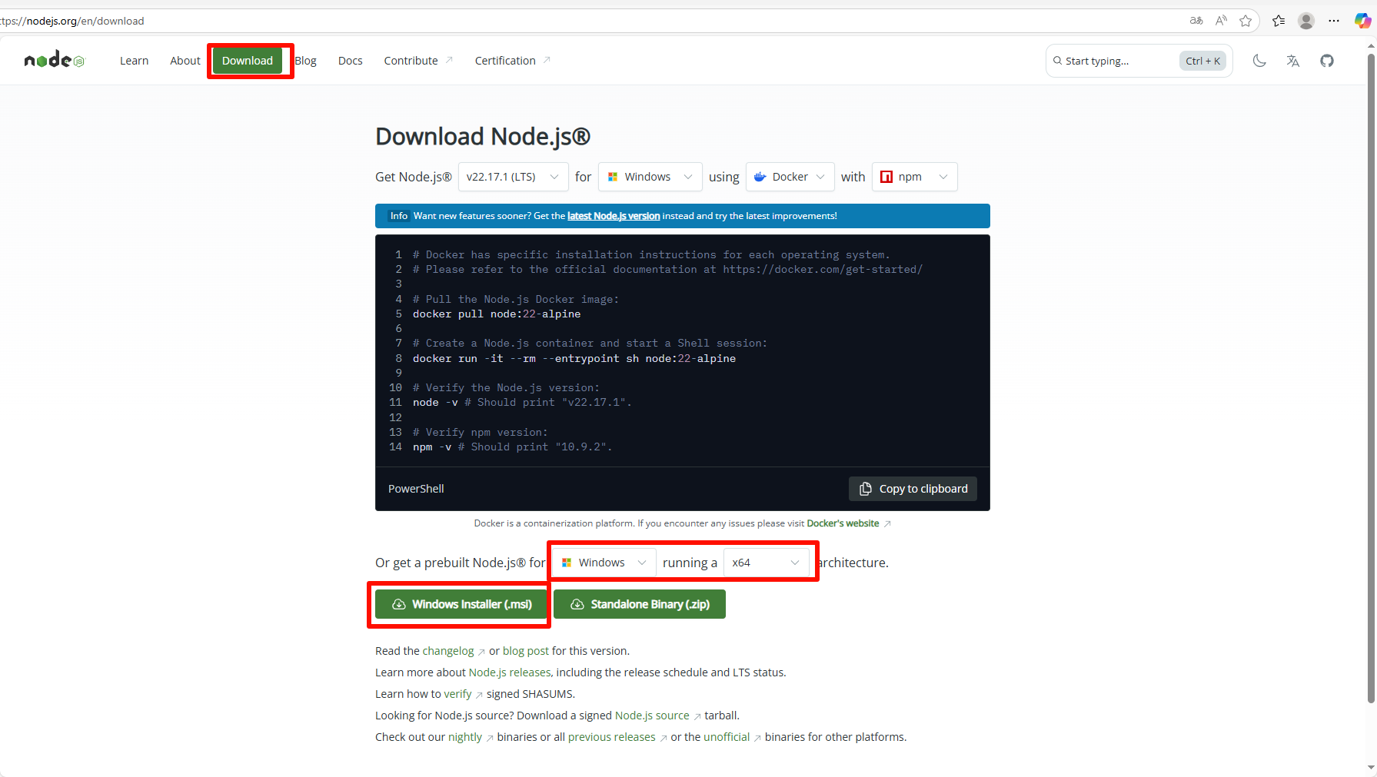Image resolution: width=1377 pixels, height=777 pixels.
Task: Click the browser address bar URL
Action: (73, 21)
